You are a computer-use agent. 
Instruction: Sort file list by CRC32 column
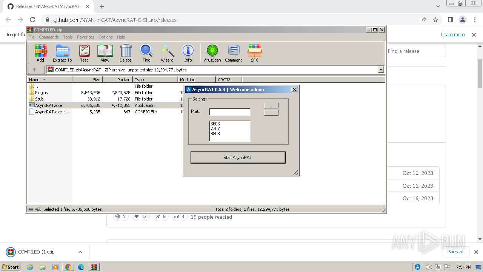click(229, 79)
